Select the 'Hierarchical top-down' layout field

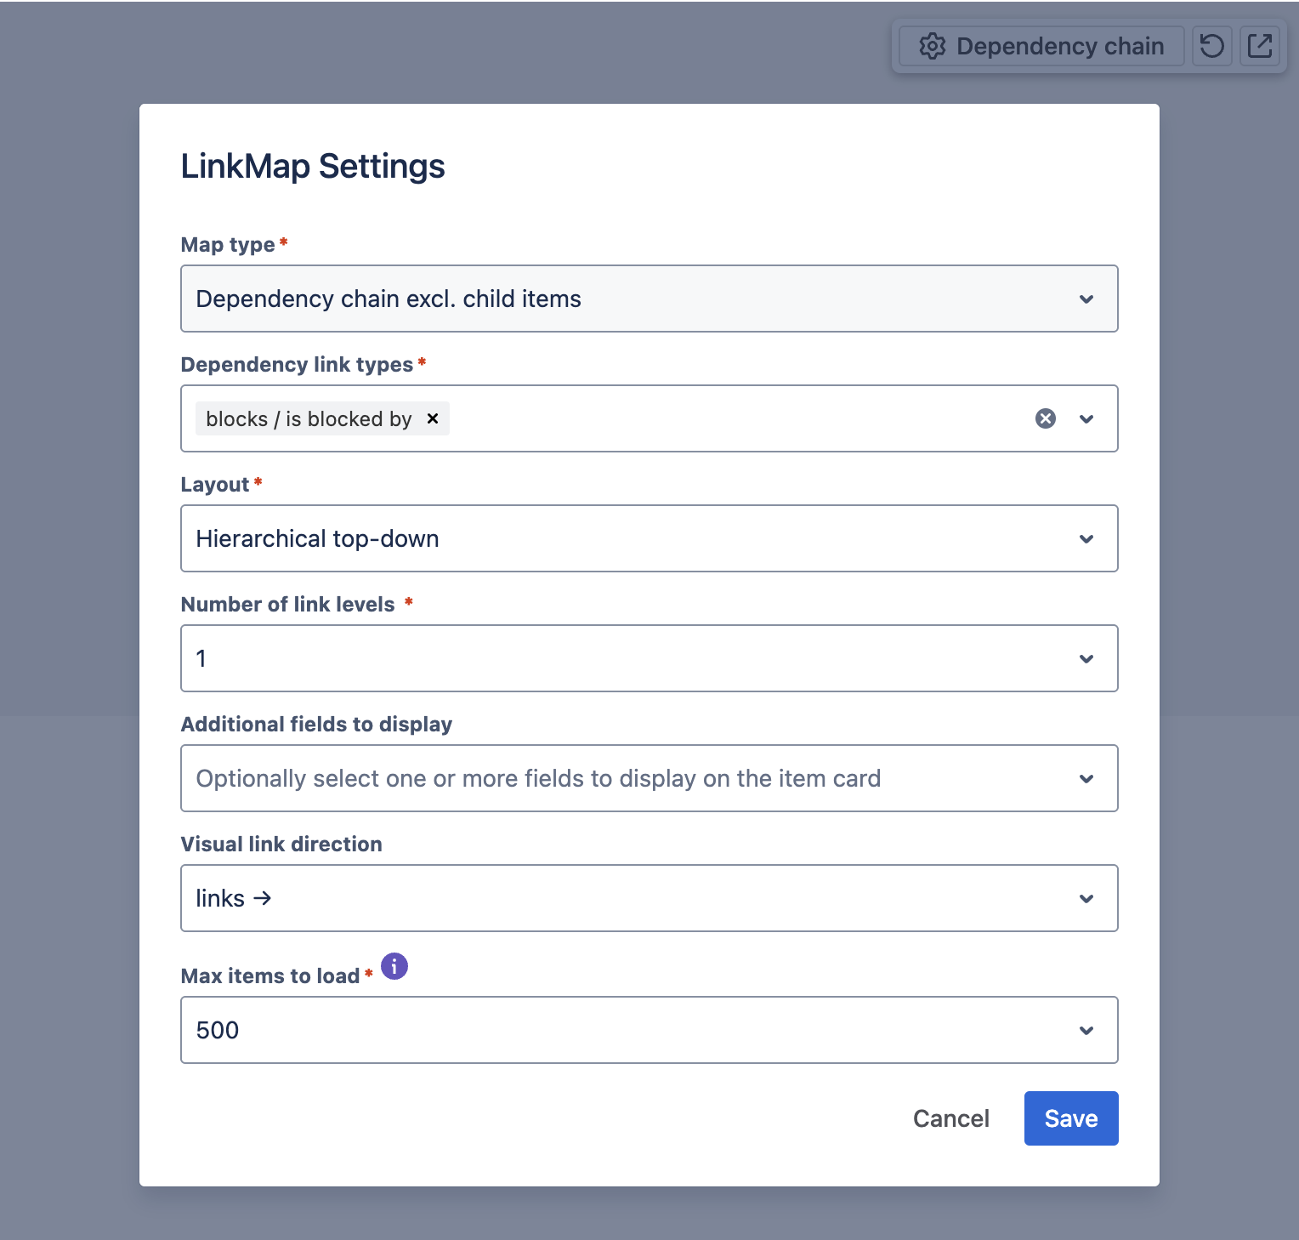649,538
